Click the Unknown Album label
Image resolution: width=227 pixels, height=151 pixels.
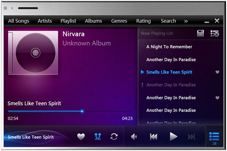87,43
